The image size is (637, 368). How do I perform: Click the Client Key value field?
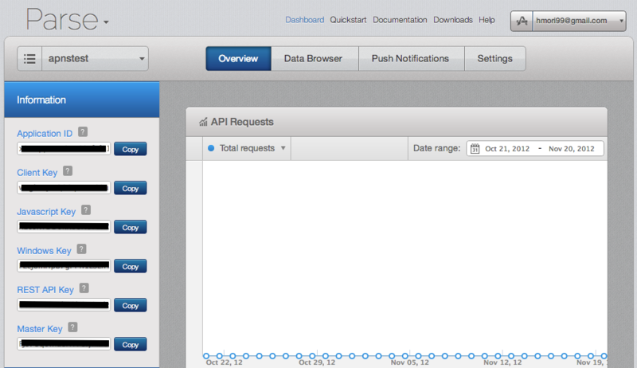pos(64,188)
